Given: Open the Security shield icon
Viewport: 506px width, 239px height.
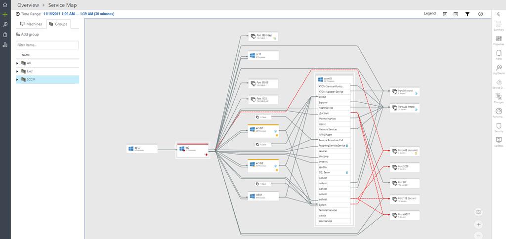Looking at the screenshot, I should coord(499,125).
